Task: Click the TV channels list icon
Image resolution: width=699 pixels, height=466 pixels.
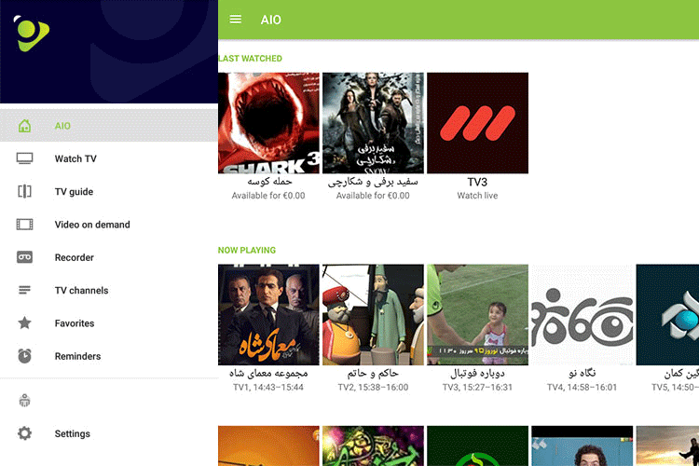Action: click(x=24, y=290)
